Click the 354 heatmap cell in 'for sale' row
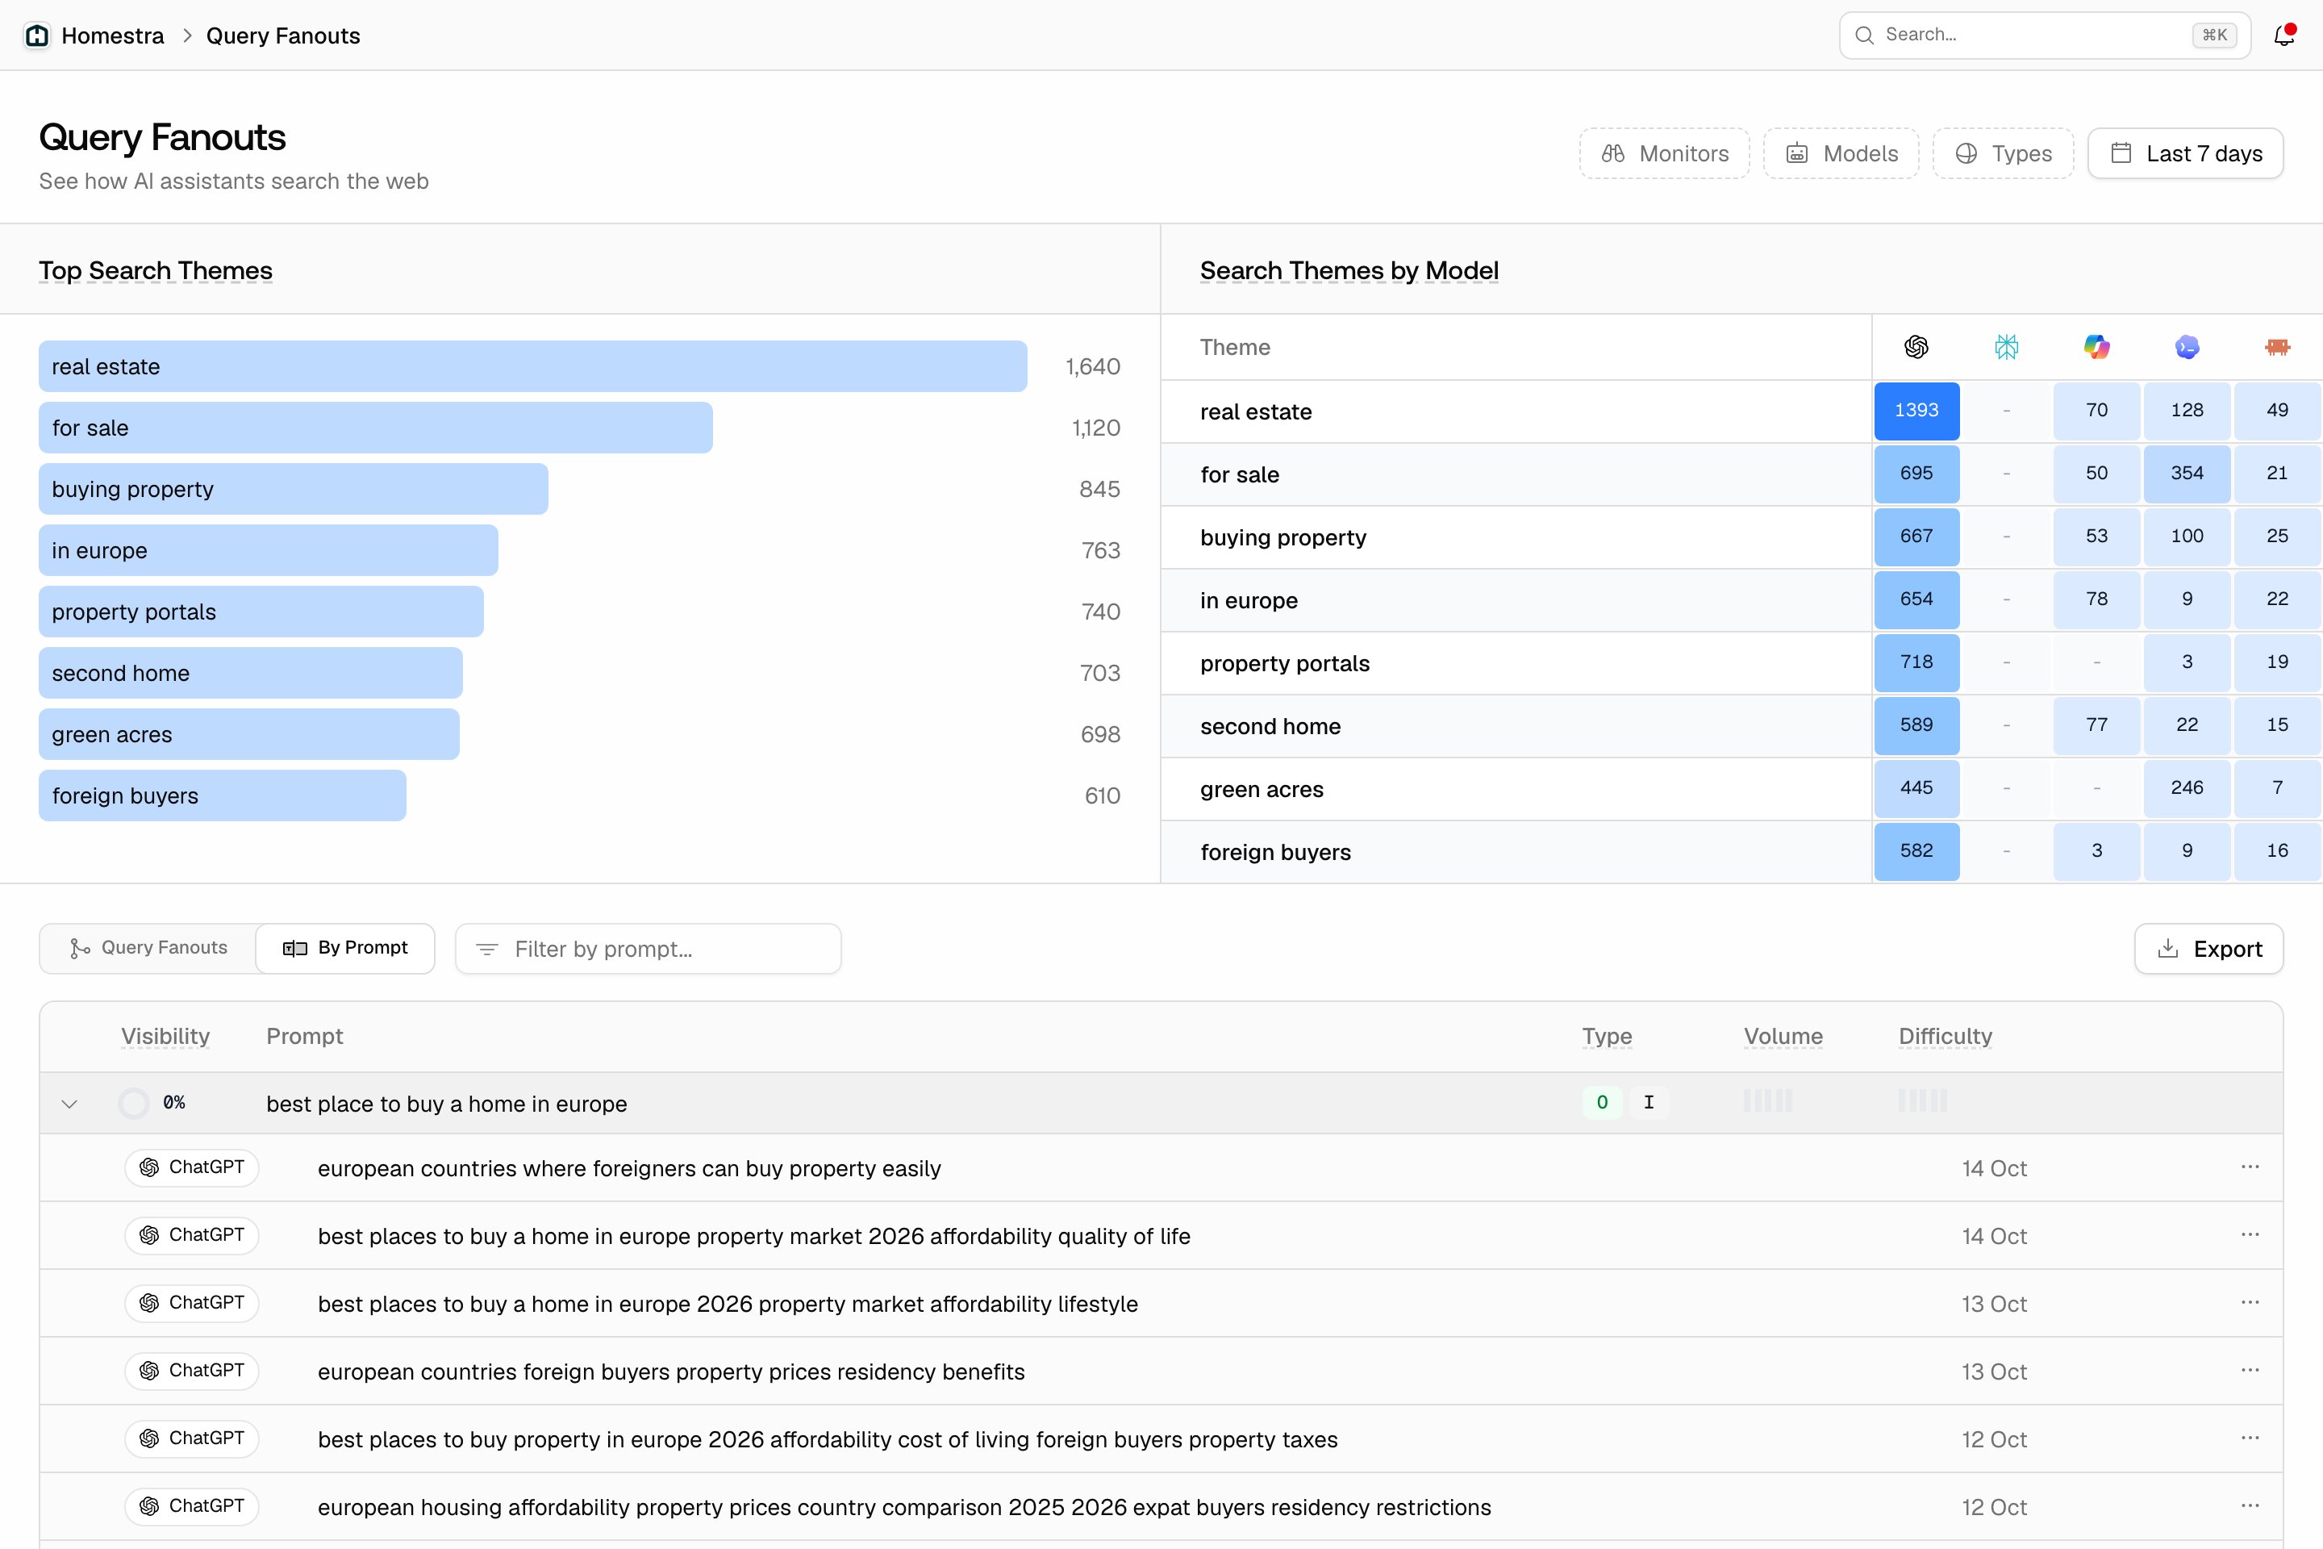The width and height of the screenshot is (2323, 1549). pos(2187,474)
